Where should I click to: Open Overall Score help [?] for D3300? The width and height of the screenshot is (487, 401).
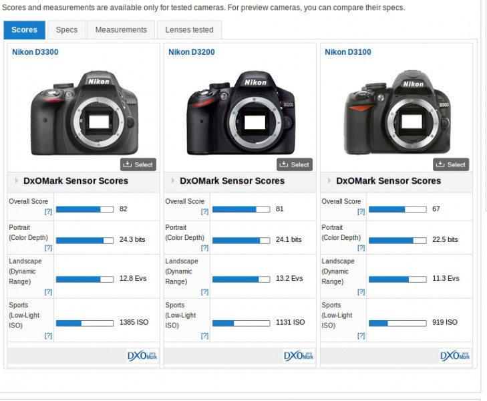48,211
